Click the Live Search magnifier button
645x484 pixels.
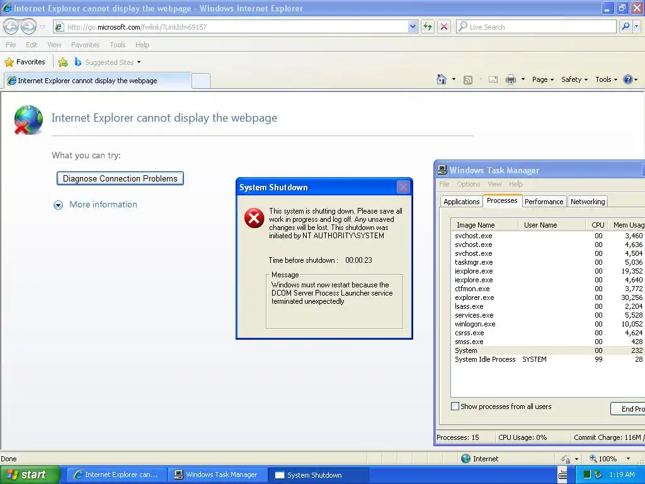click(625, 26)
